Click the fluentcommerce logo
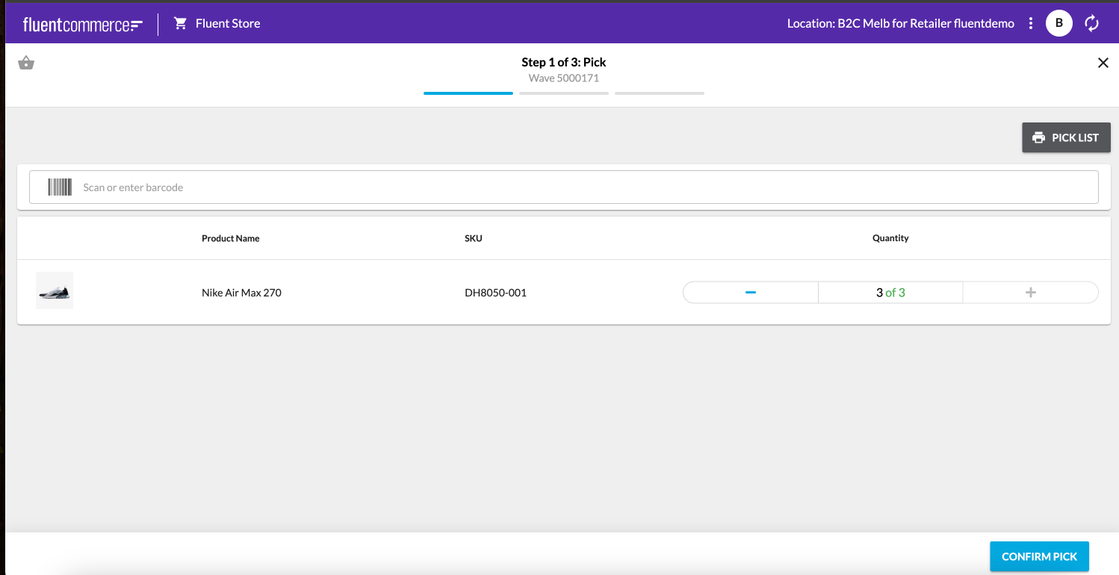The width and height of the screenshot is (1119, 575). tap(82, 25)
